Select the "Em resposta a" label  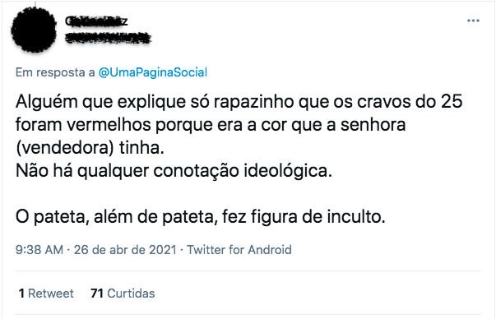tap(55, 72)
